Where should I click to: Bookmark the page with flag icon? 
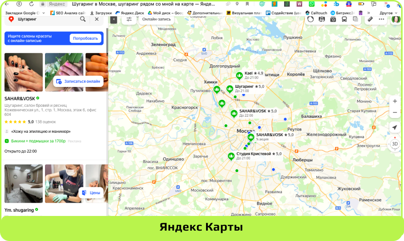tap(247, 4)
